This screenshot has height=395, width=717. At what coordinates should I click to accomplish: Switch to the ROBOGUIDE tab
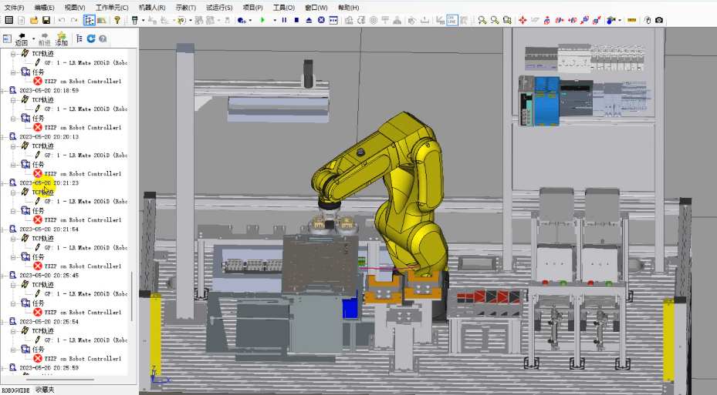point(16,390)
